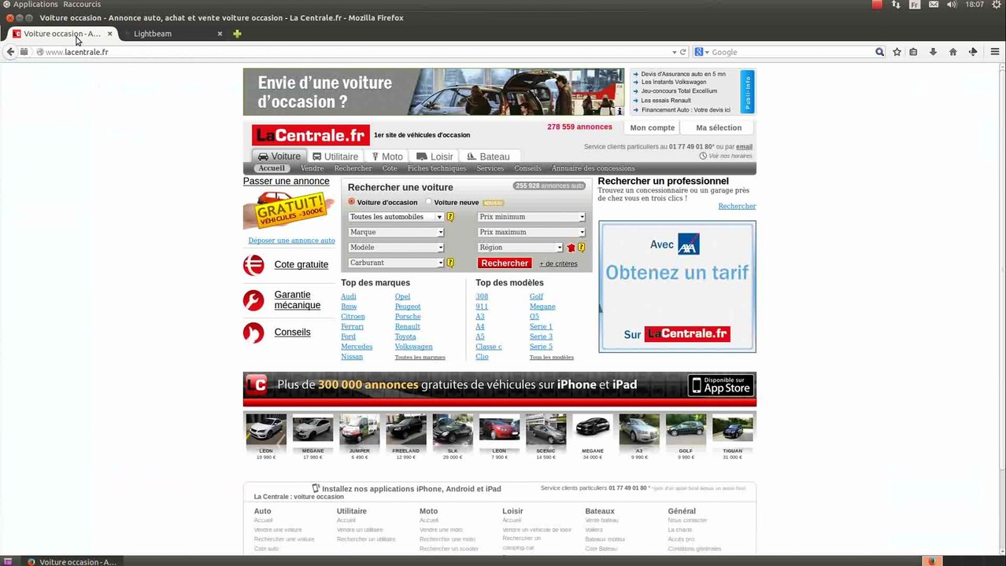Go to the Firefox home page icon

tap(952, 52)
